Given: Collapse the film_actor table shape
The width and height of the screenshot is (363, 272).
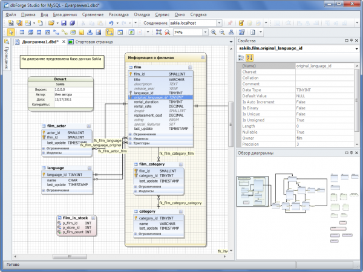Looking at the screenshot, I should [89, 126].
